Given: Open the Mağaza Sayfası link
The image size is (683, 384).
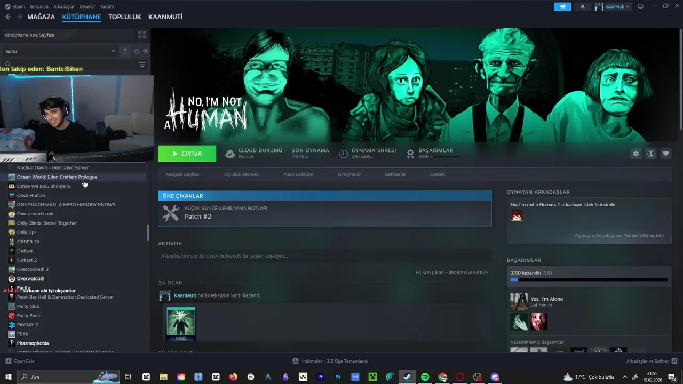Looking at the screenshot, I should pyautogui.click(x=182, y=174).
